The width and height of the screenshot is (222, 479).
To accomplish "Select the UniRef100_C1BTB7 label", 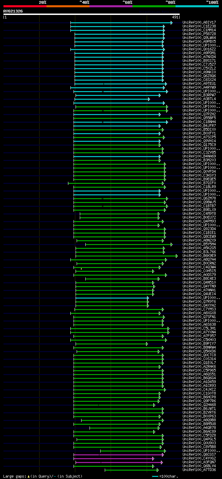I will coord(199,206).
